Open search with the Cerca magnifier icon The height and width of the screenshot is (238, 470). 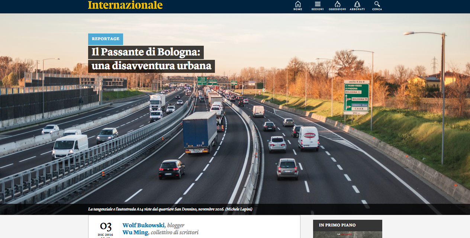click(x=377, y=6)
